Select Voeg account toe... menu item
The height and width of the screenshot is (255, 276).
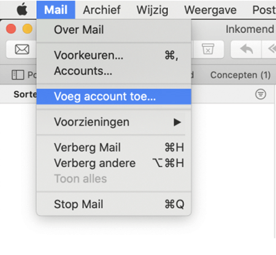[114, 96]
